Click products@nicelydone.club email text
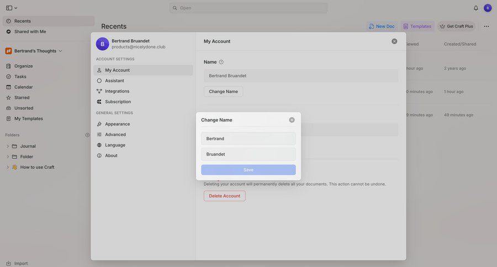 [139, 47]
